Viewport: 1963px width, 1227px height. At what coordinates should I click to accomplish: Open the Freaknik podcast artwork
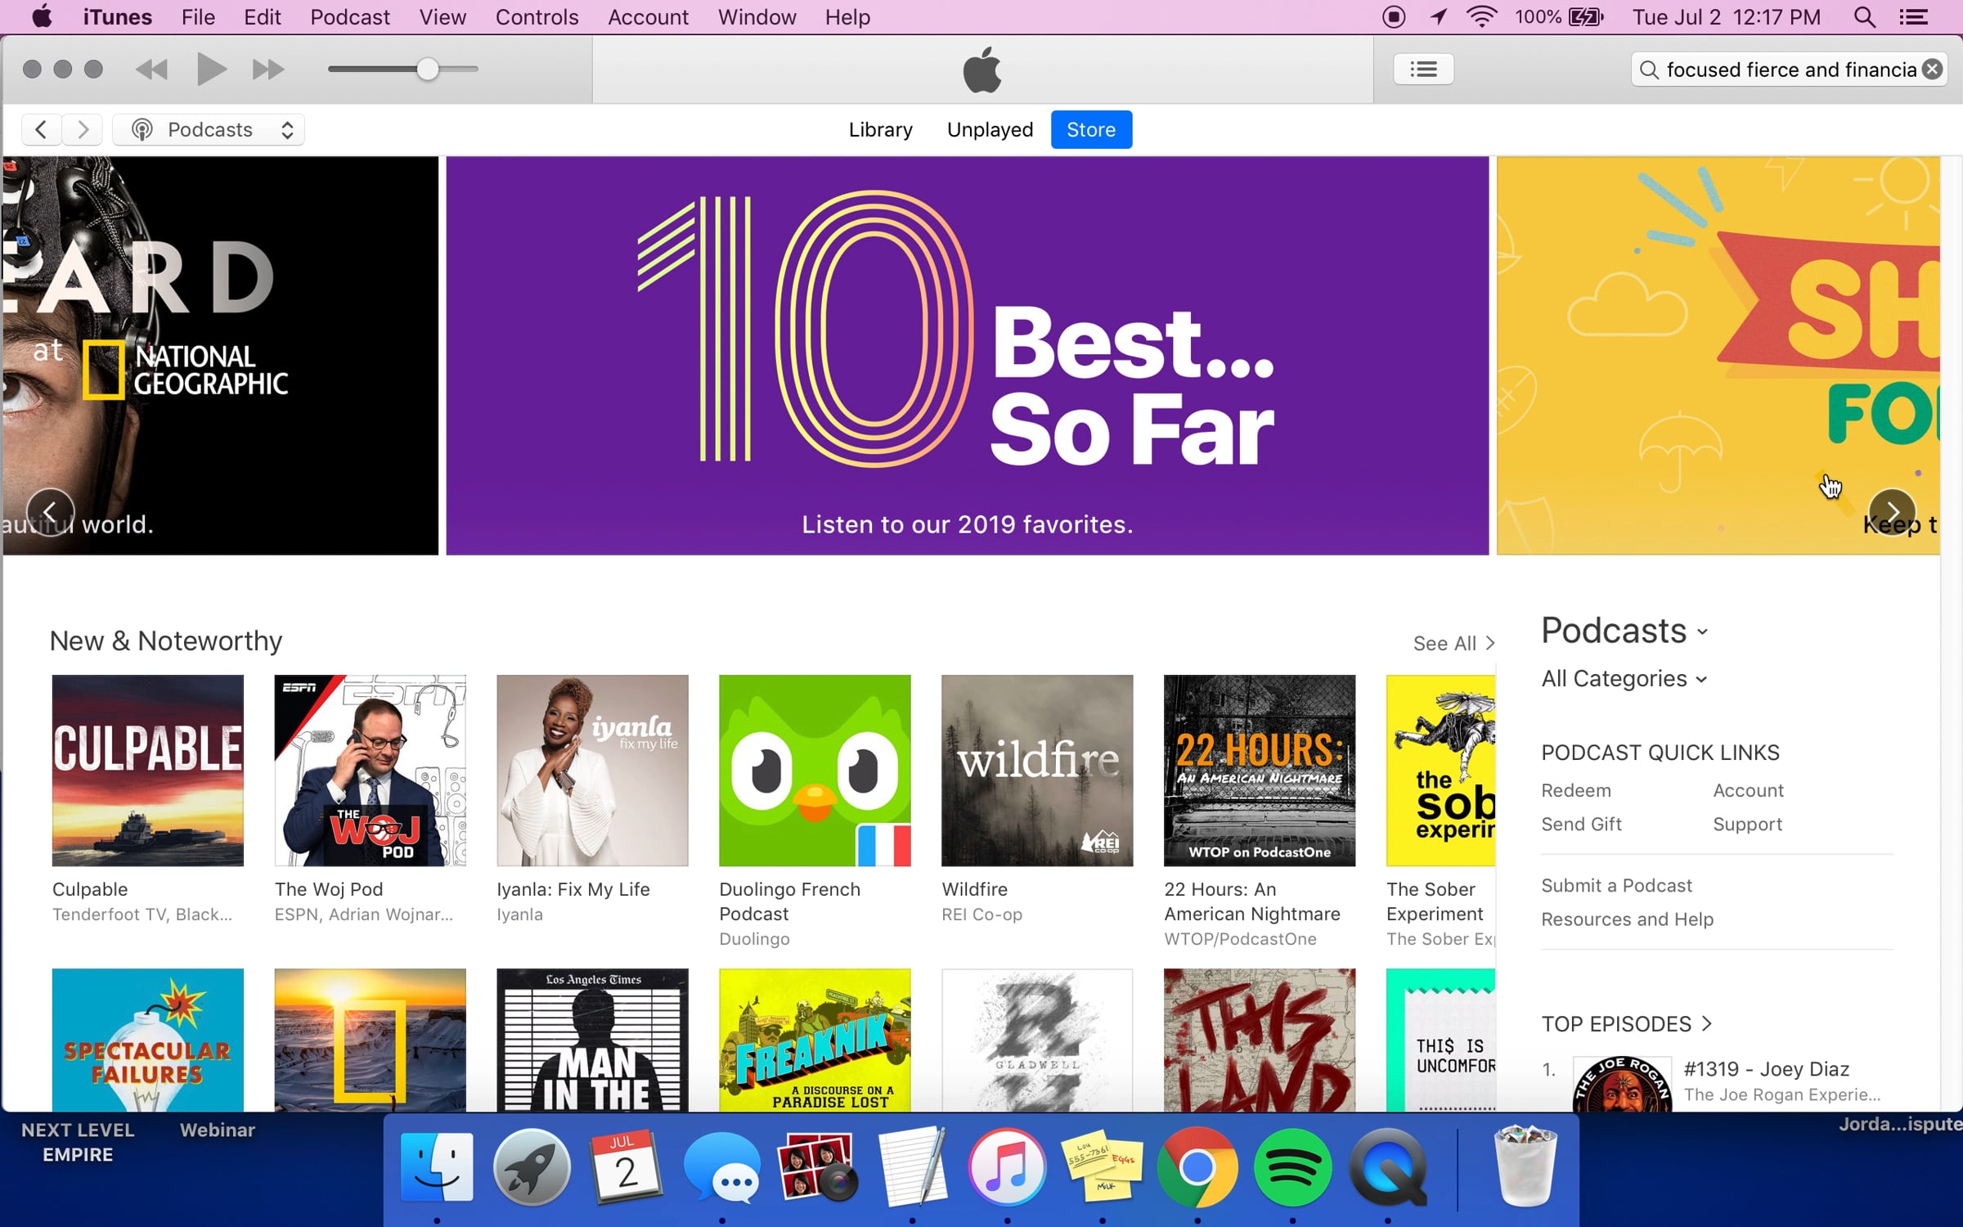(815, 1040)
